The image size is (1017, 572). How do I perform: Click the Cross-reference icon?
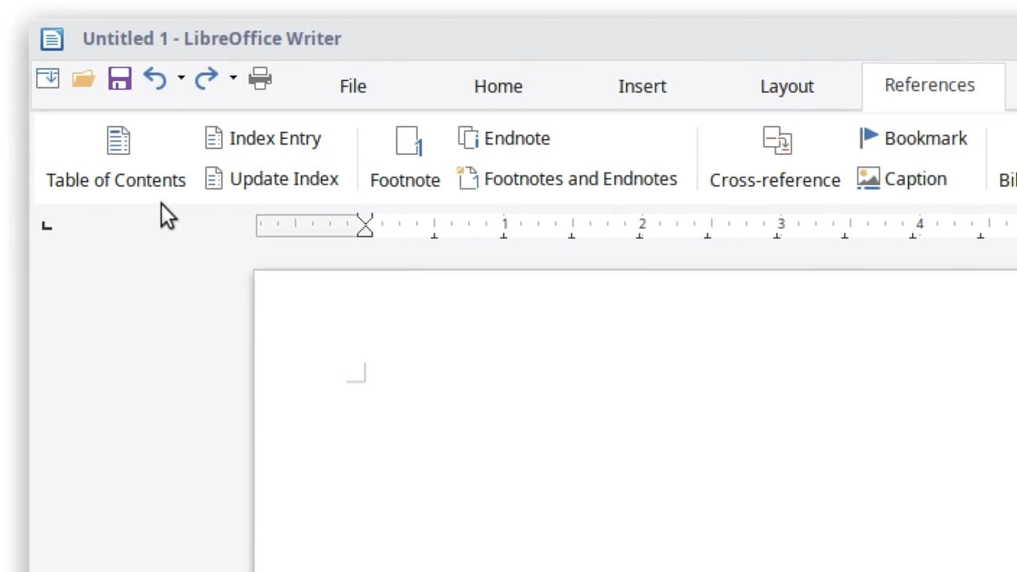point(776,141)
